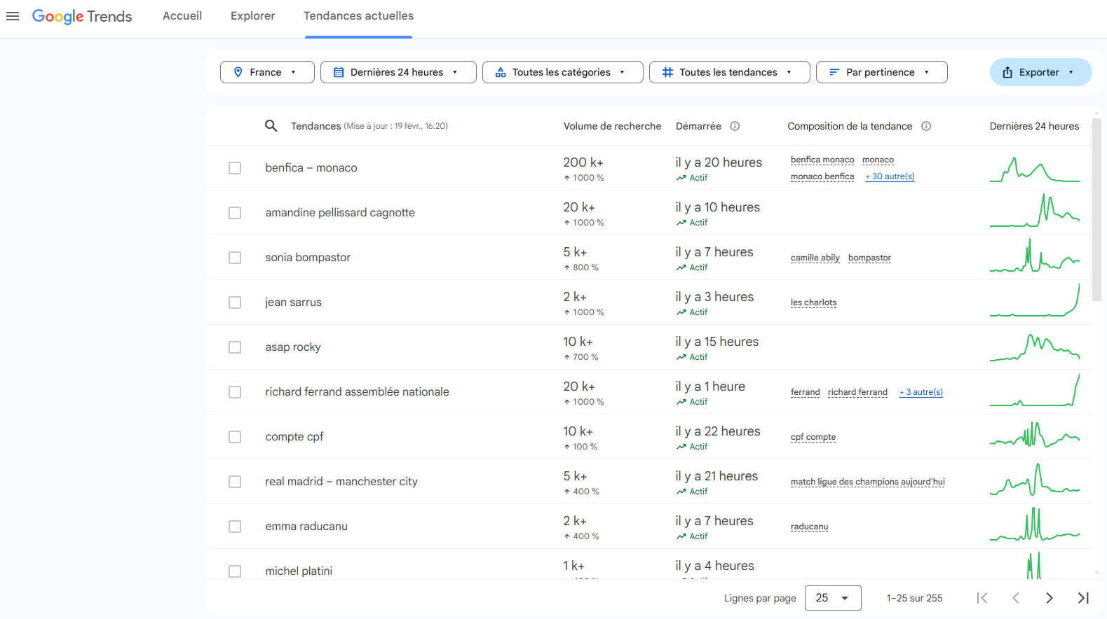Go to next page of results

point(1050,598)
